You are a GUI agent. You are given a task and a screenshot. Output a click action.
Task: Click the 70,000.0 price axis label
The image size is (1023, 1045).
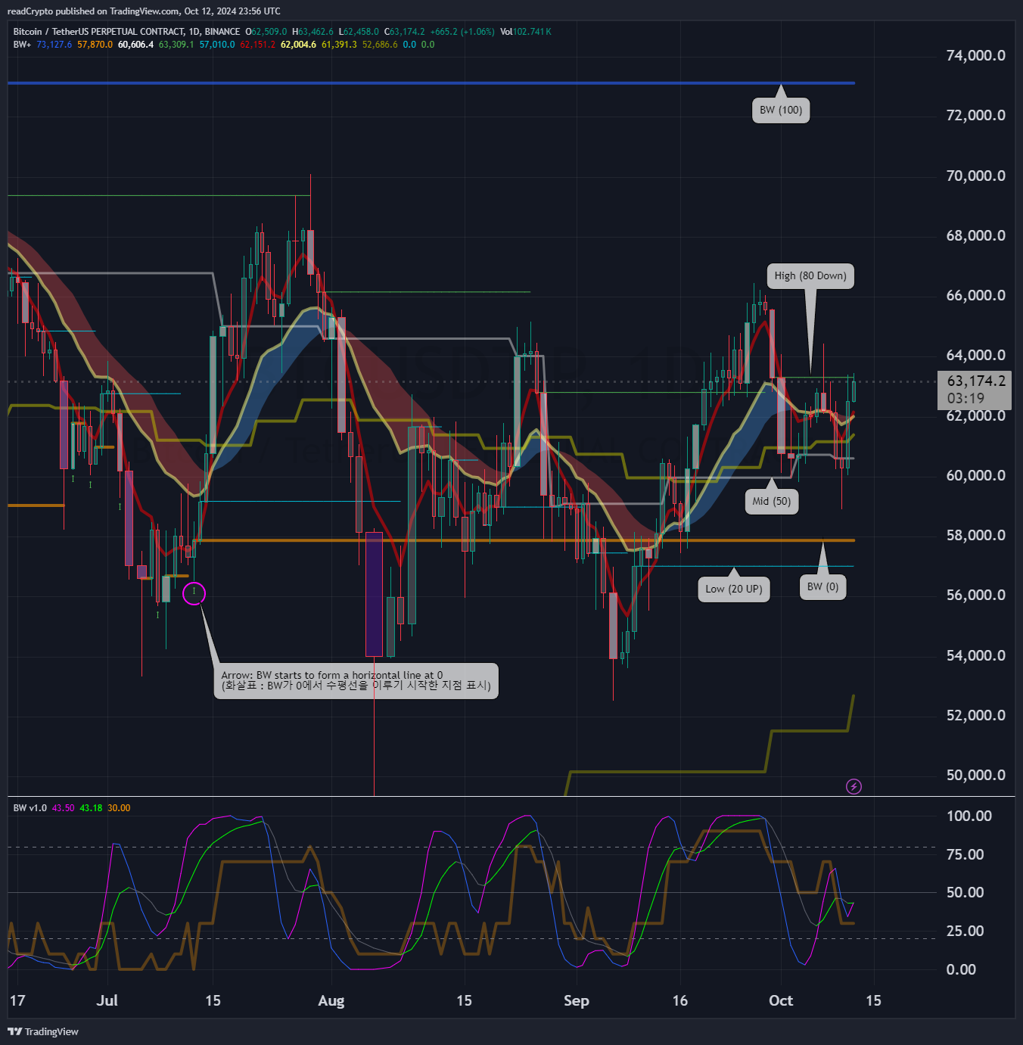[976, 176]
